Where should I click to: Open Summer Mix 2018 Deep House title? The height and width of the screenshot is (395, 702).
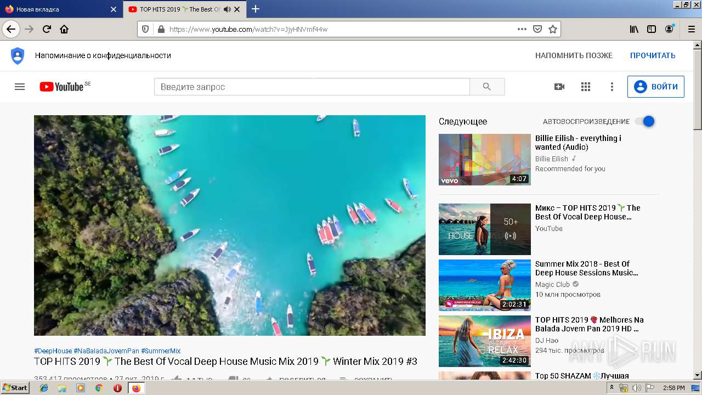587,268
